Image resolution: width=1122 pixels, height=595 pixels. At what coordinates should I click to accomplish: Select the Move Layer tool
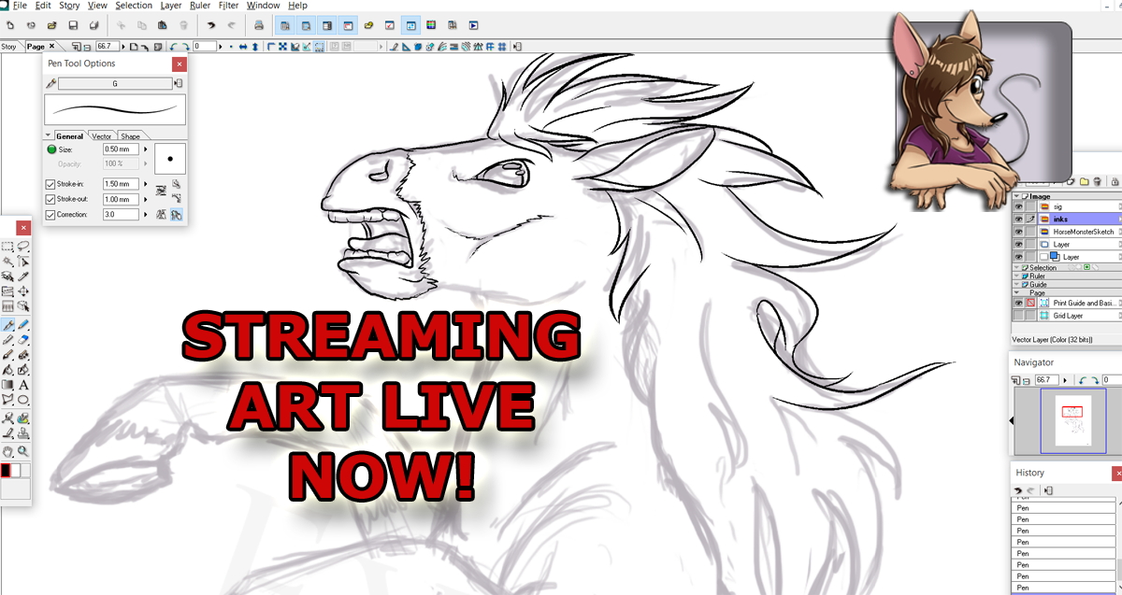click(22, 291)
